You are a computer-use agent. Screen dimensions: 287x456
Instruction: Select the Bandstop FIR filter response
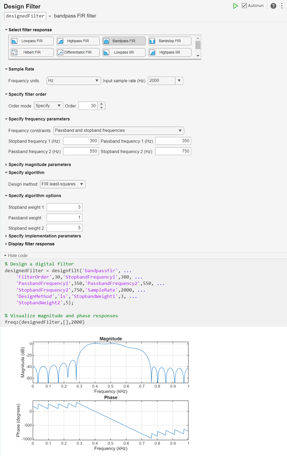[170, 41]
